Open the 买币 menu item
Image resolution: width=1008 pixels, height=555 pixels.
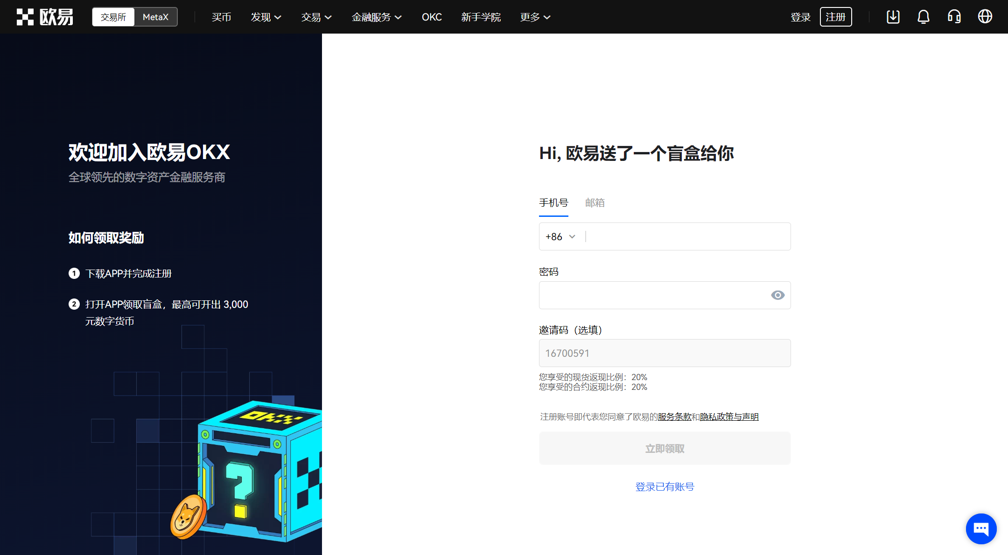coord(221,17)
